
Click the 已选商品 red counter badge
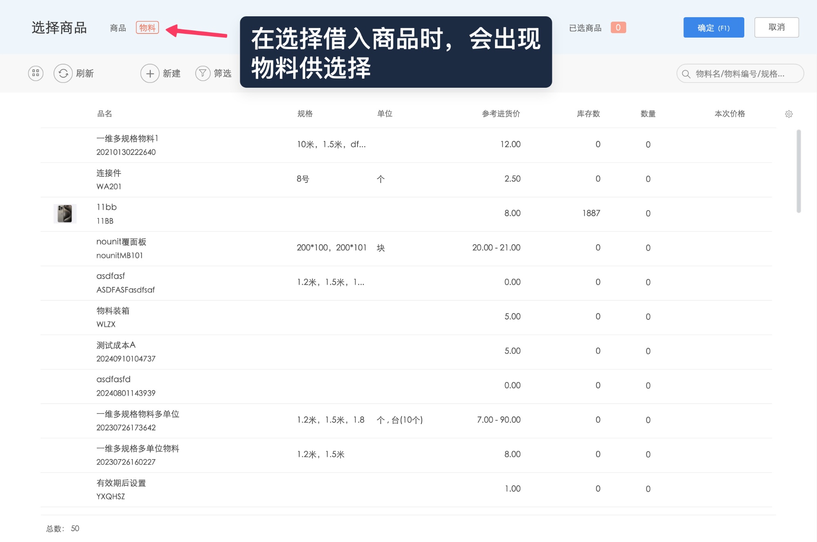point(618,27)
